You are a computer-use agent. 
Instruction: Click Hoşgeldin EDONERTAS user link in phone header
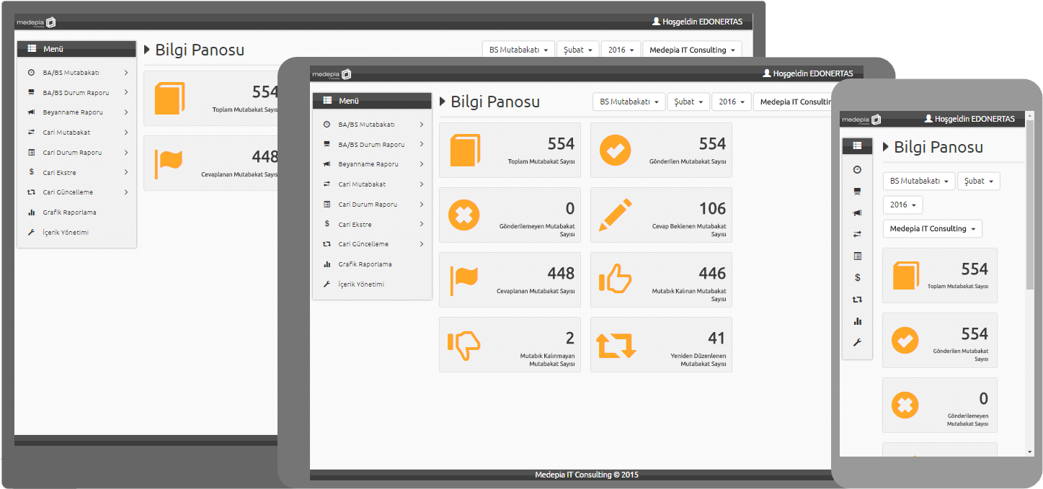coord(969,119)
